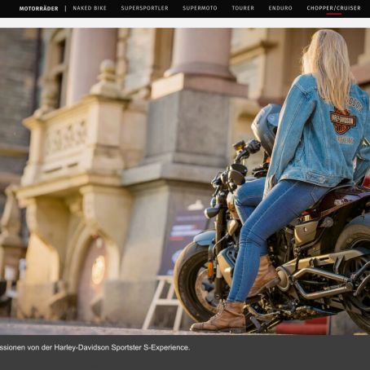This screenshot has height=370, width=370.
Task: Open the Motorräder main category
Action: click(x=38, y=8)
